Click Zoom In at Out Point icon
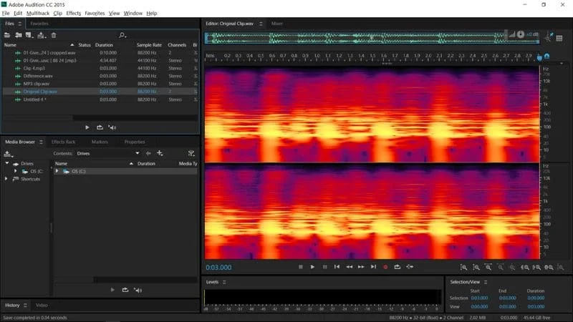Screen dimensions: 573x322 click(x=536, y=267)
